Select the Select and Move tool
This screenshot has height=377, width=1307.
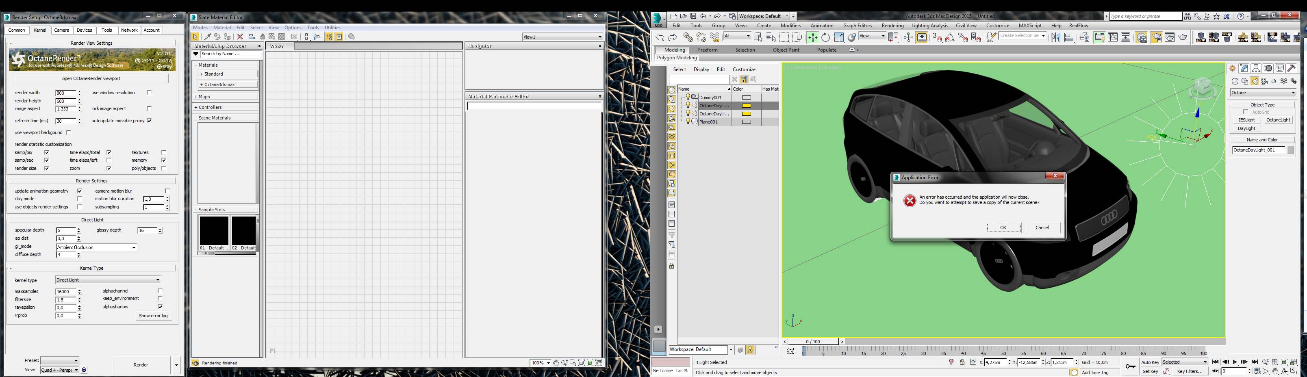[x=812, y=37]
